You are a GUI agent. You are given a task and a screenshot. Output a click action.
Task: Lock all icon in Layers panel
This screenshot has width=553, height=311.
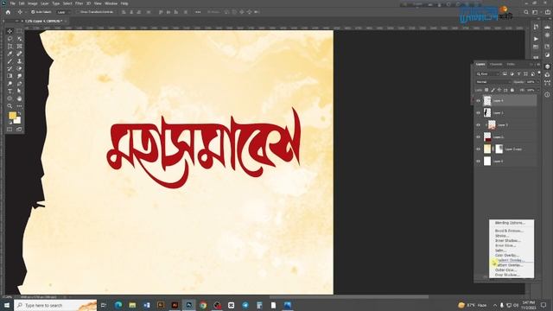tap(512, 90)
